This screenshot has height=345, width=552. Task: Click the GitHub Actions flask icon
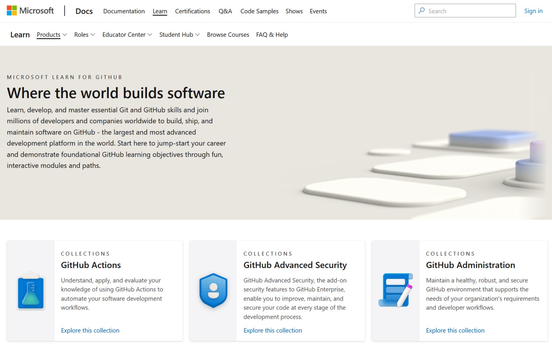[x=31, y=291]
